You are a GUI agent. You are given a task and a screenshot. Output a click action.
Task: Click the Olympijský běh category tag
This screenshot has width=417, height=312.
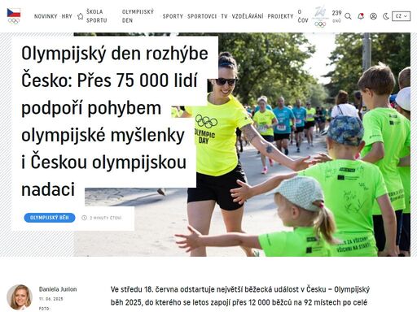(x=50, y=218)
